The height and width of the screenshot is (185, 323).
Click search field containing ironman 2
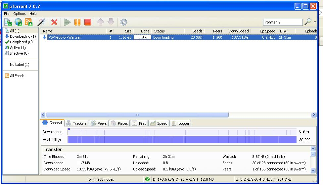click(x=283, y=22)
